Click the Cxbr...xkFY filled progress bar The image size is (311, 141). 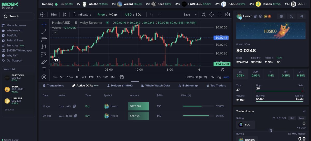click(198, 106)
